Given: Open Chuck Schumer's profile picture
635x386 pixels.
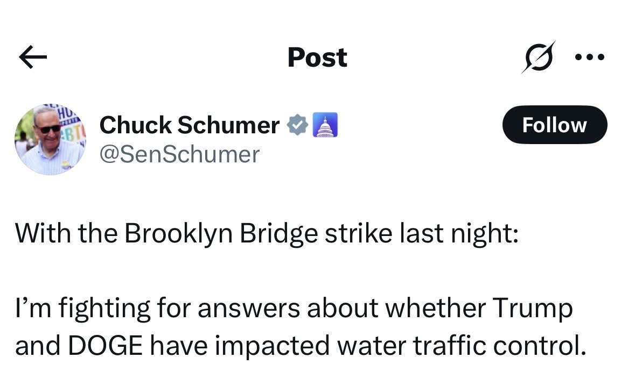Looking at the screenshot, I should pyautogui.click(x=49, y=139).
